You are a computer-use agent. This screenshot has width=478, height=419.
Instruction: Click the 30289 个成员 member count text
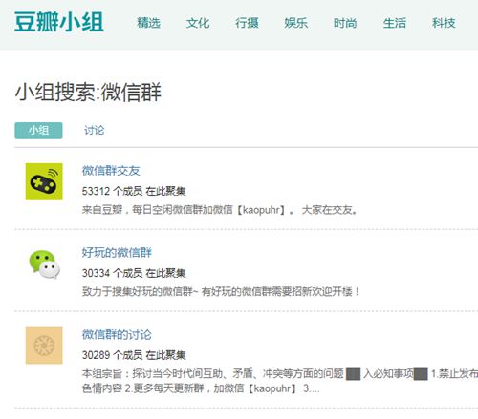click(112, 355)
